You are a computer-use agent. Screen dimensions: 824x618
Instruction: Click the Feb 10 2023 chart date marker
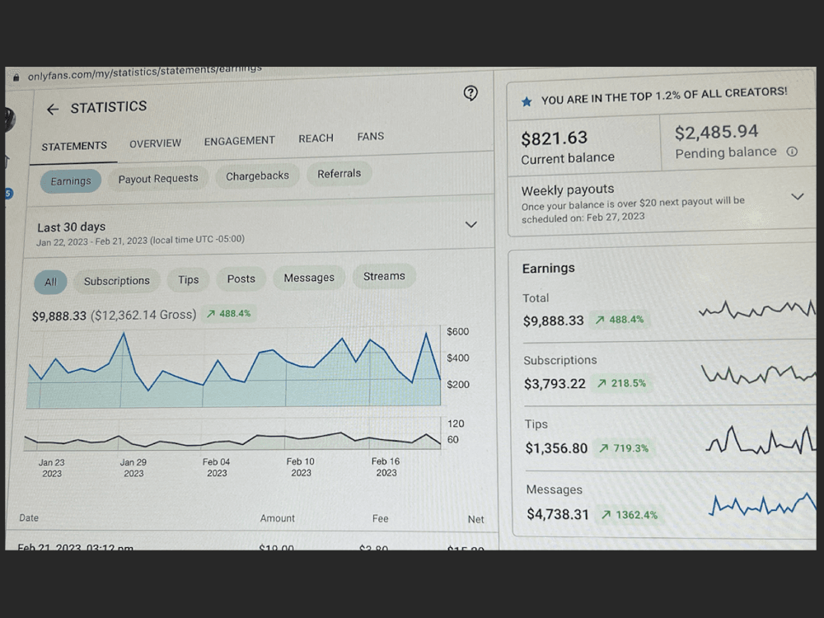pos(301,466)
